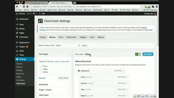Image resolution: width=174 pixels, height=98 pixels.
Task: Open Comments in the sidebar
Action: (24, 37)
